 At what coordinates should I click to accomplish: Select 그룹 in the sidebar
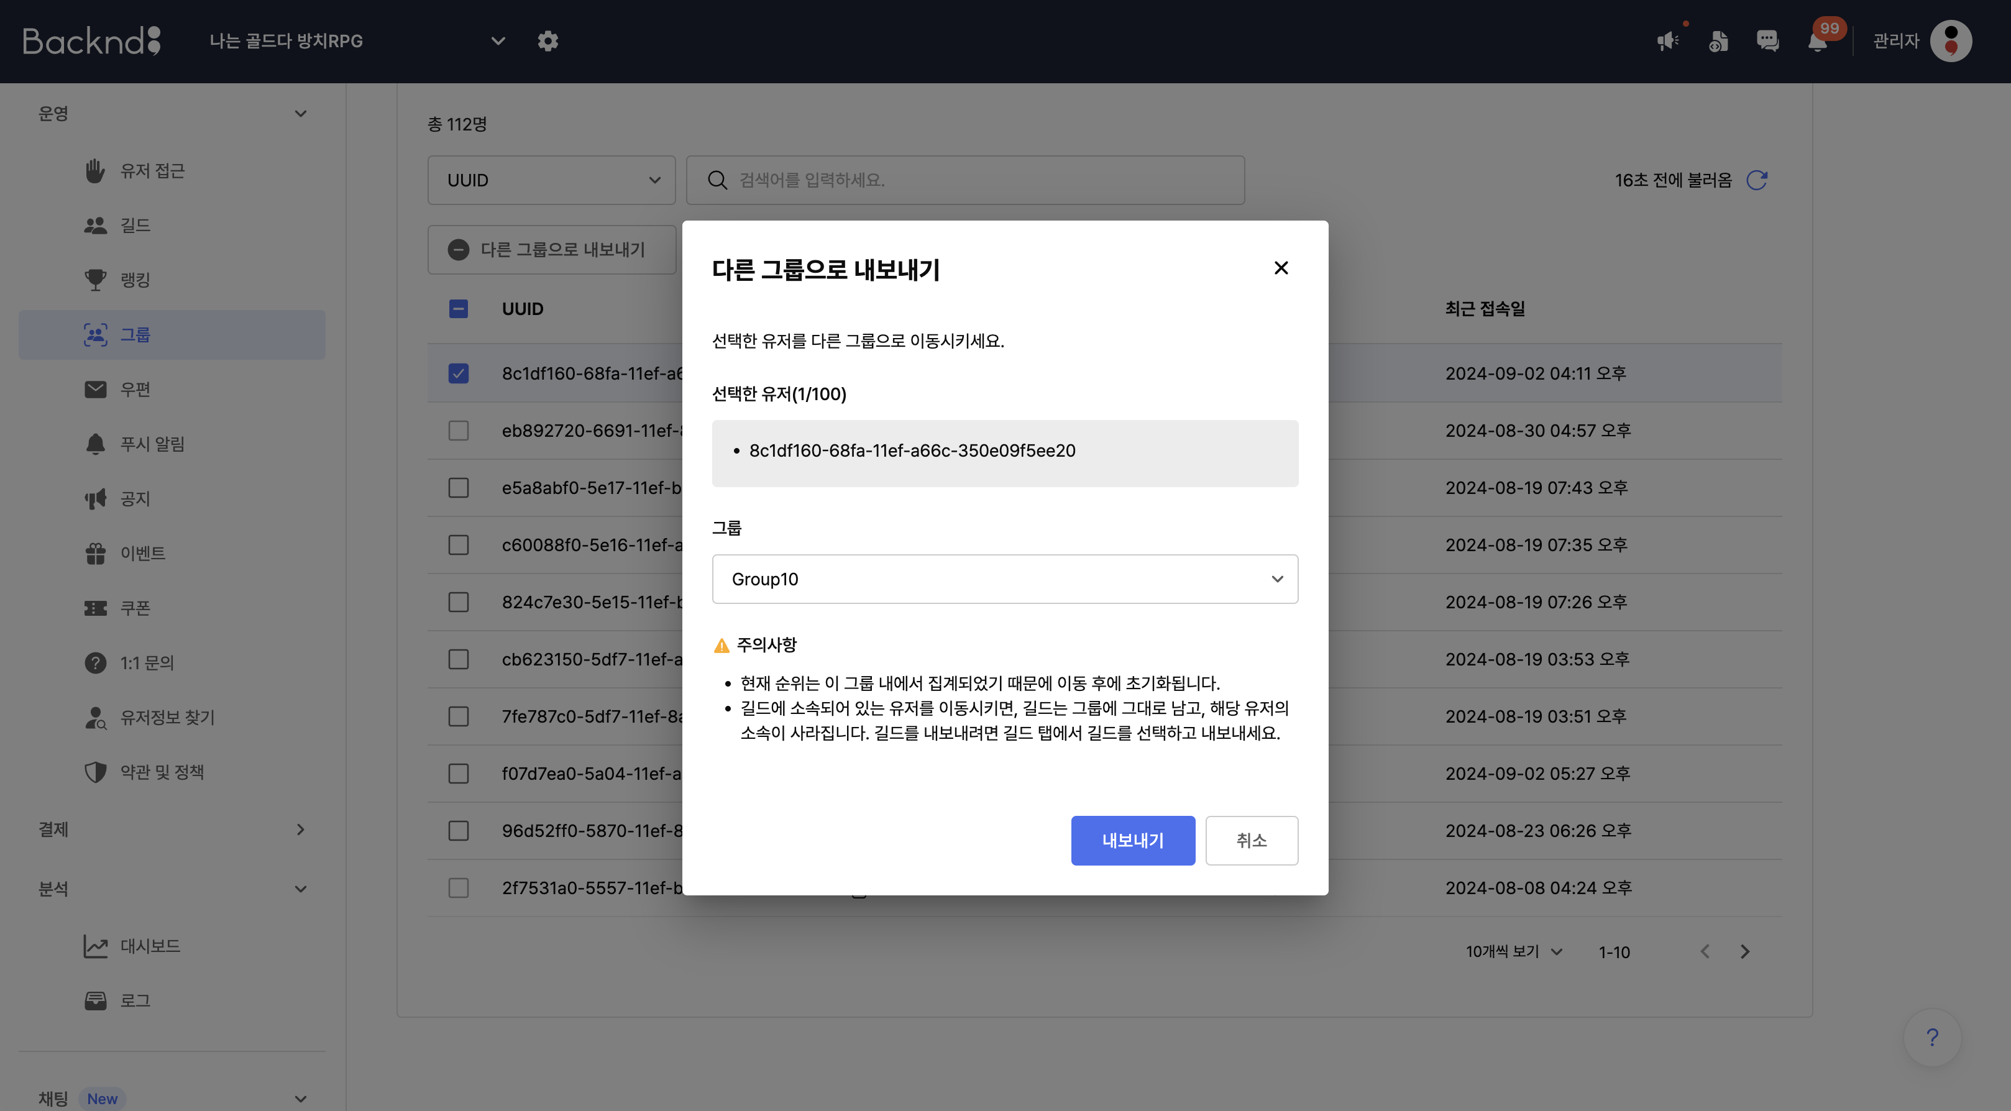(172, 335)
